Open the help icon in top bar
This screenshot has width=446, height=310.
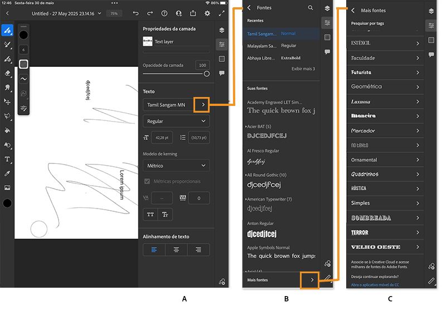pyautogui.click(x=164, y=13)
